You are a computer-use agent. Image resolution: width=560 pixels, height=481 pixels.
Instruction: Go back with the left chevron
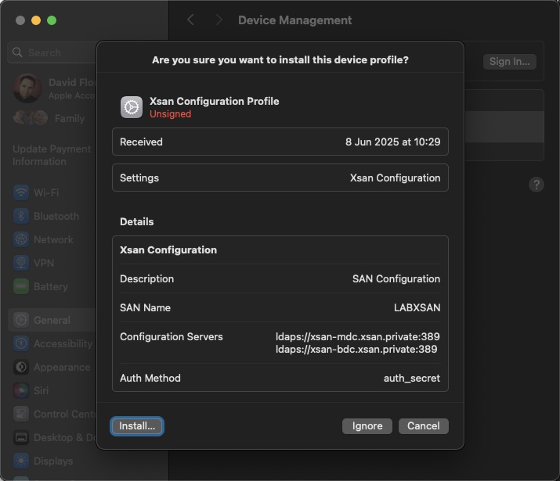click(x=191, y=20)
